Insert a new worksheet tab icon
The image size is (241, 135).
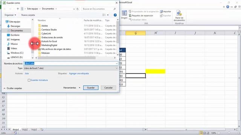pos(42,129)
